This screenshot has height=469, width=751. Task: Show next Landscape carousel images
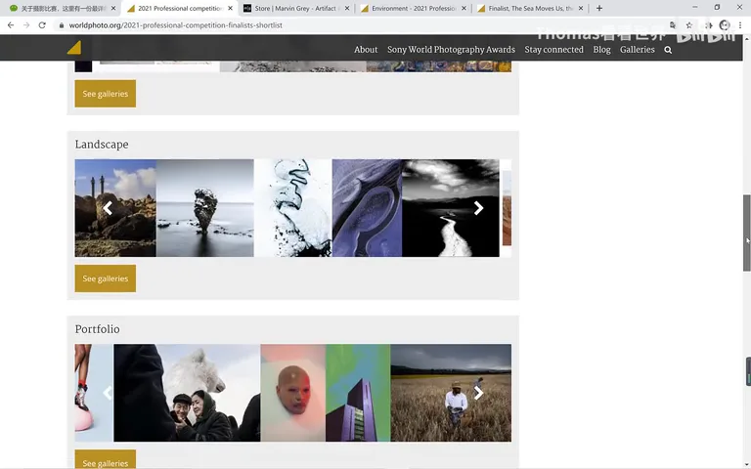tap(478, 208)
